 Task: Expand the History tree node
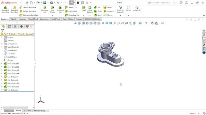pyautogui.click(x=2, y=37)
